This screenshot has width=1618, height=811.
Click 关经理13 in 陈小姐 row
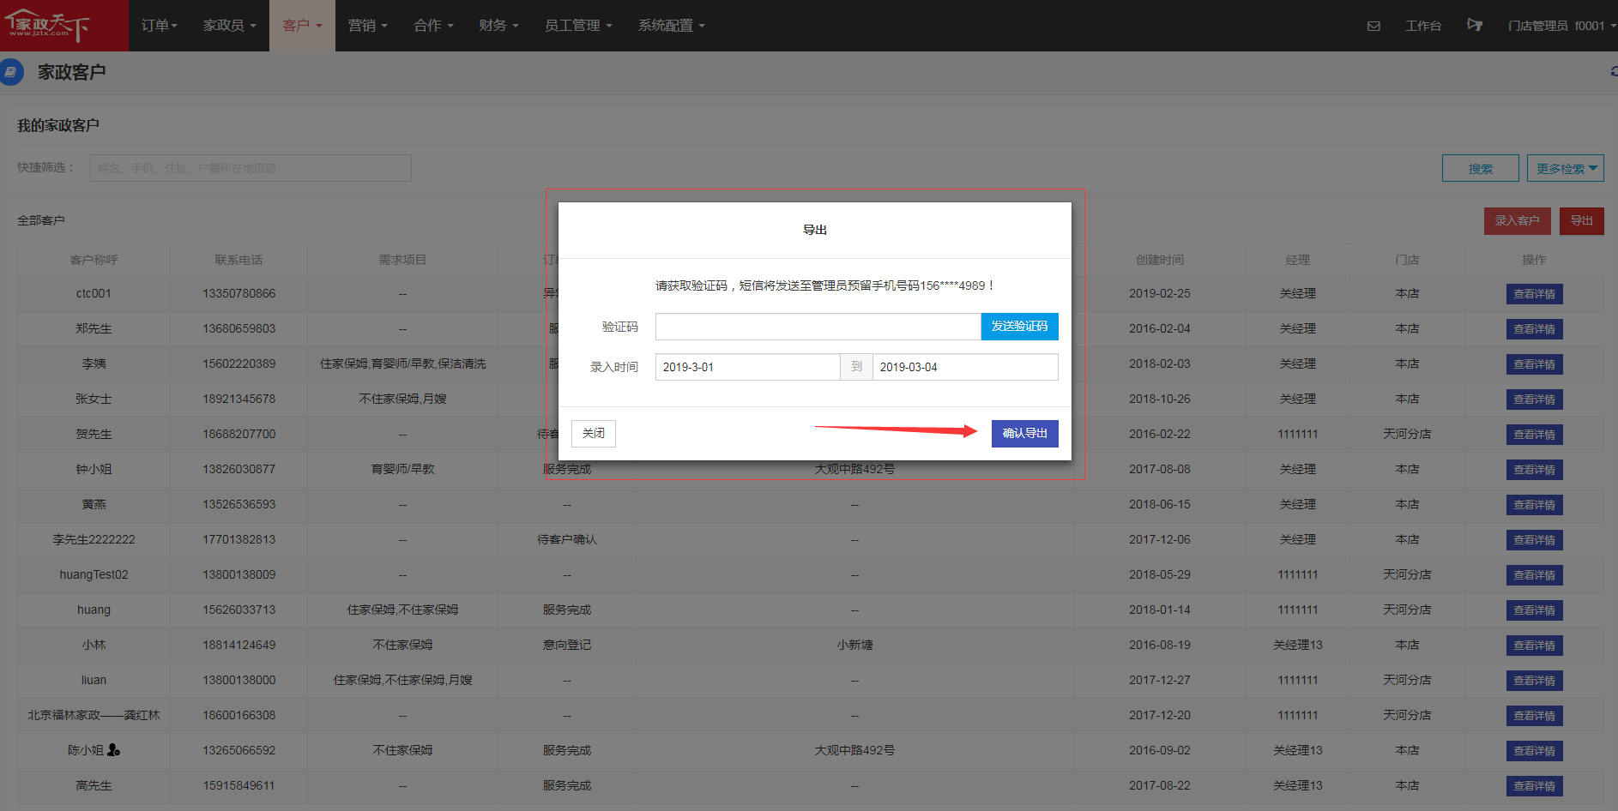click(1297, 750)
